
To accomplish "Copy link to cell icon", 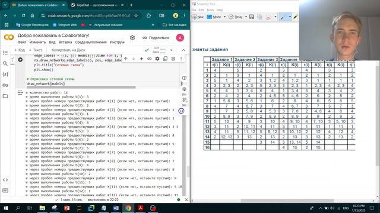I will [x=149, y=59].
